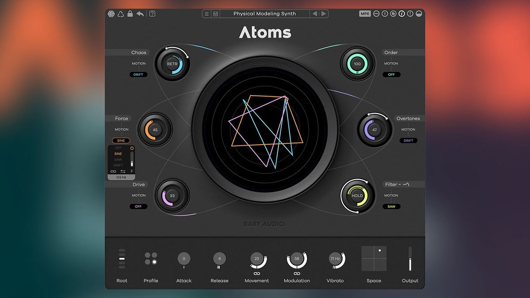Go to the next preset arrow
Screen dimensions: 530x298
point(323,14)
